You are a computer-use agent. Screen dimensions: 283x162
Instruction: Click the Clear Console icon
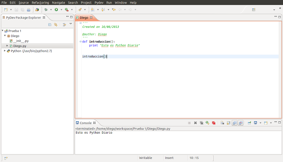(x=222, y=123)
